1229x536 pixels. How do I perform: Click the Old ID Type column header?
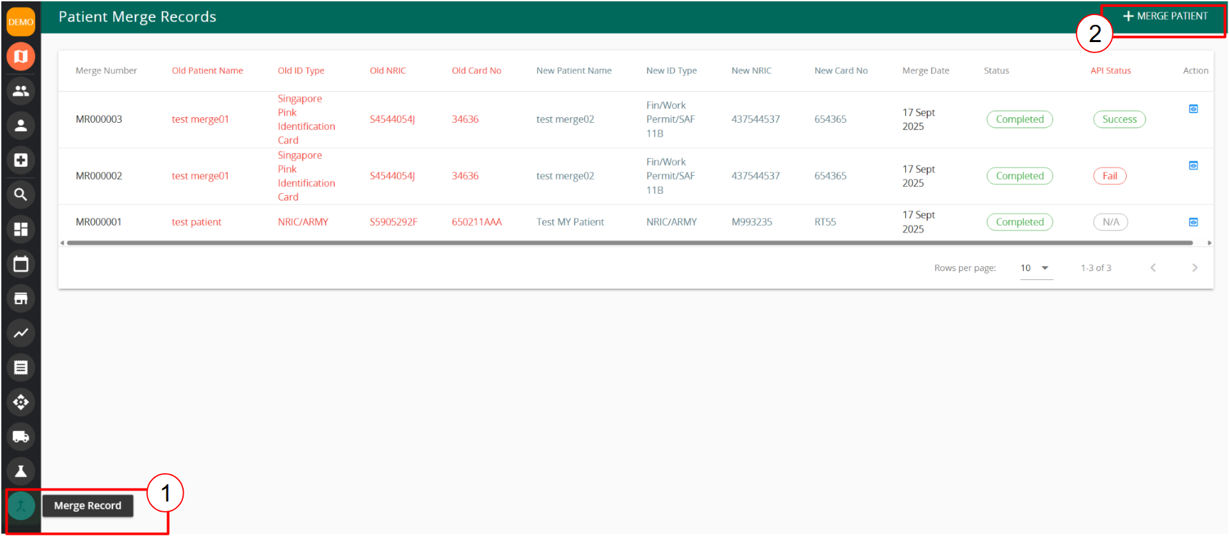pos(301,70)
